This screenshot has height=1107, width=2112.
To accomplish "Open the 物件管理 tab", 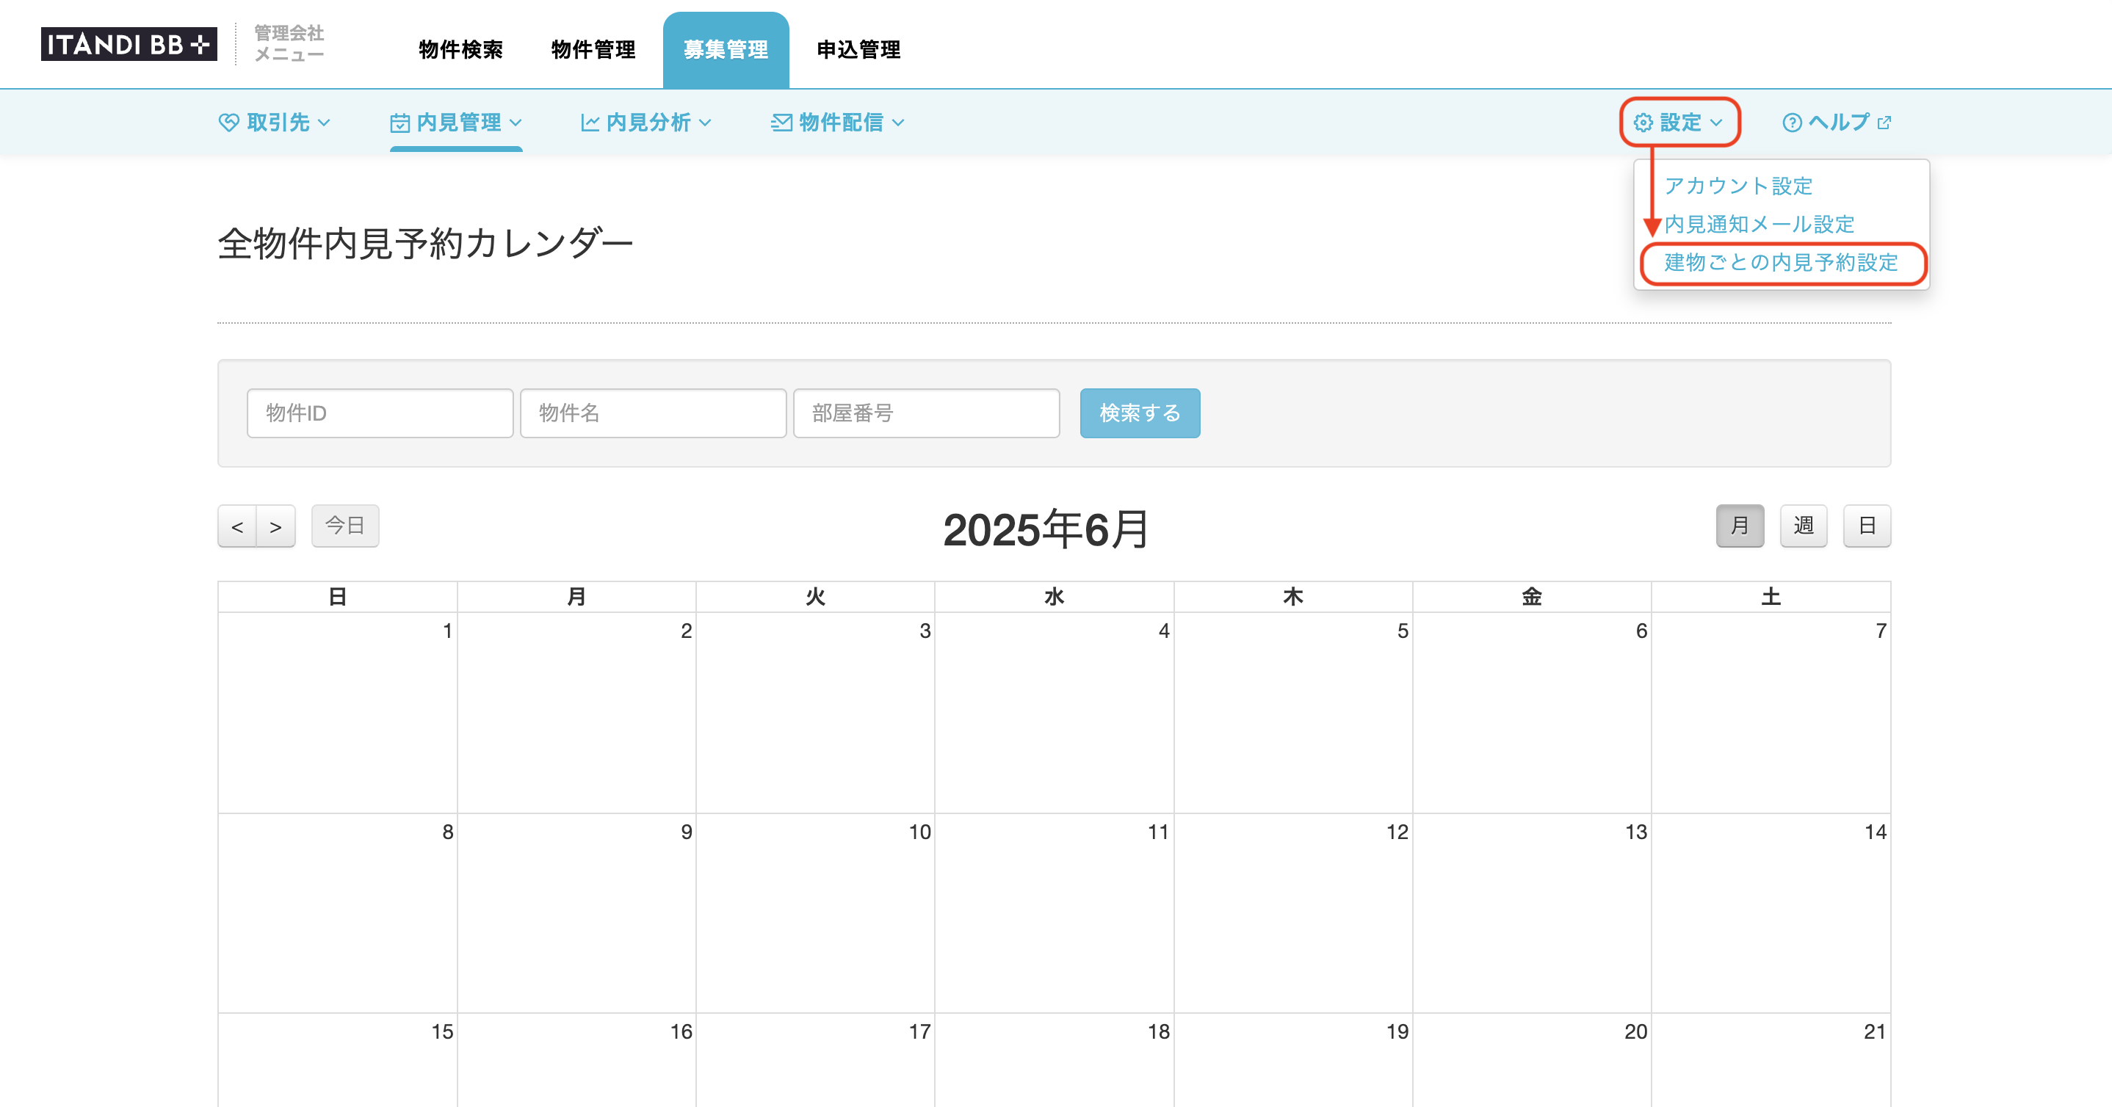I will 593,50.
